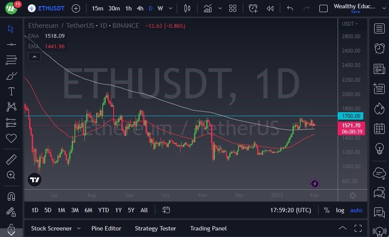Create a new alert
The height and width of the screenshot is (237, 389).
[253, 8]
